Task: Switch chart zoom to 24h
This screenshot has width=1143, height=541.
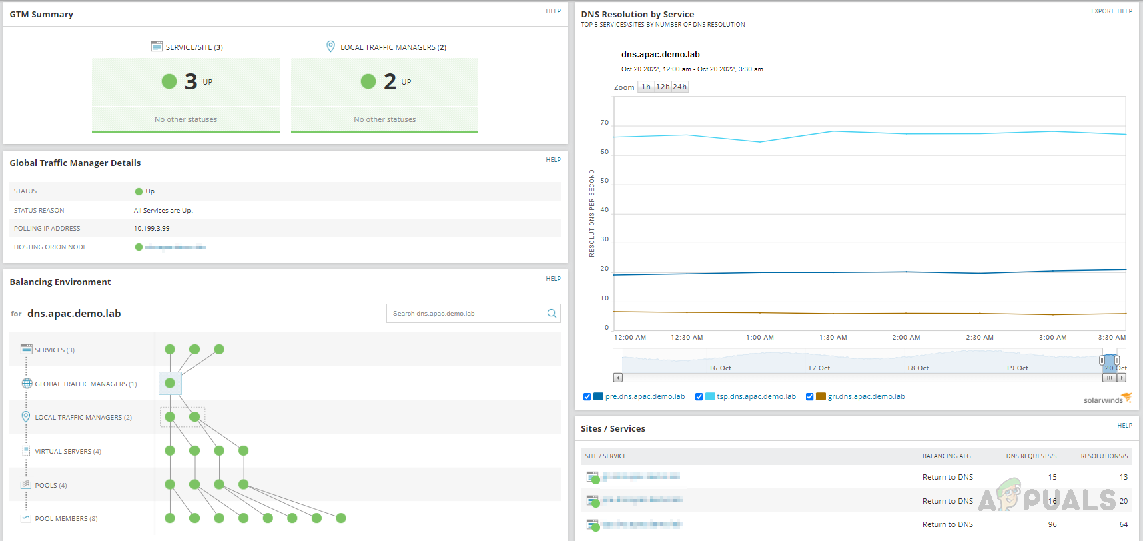Action: pos(679,87)
